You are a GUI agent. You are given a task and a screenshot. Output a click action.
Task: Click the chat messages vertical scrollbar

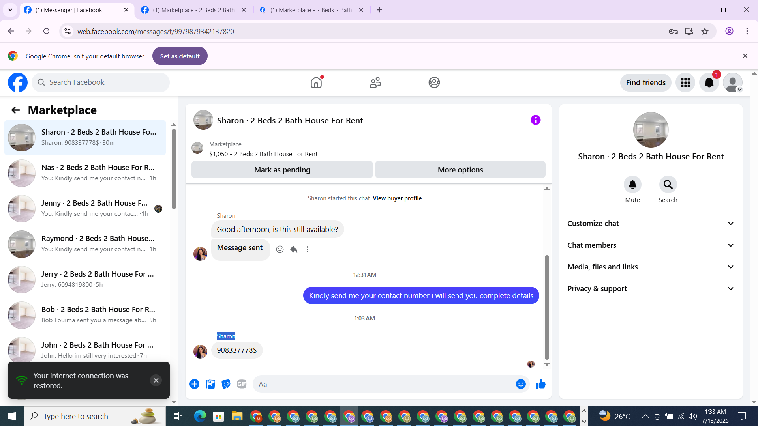(547, 308)
